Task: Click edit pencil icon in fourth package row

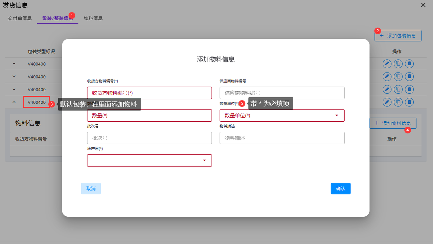Action: pyautogui.click(x=387, y=102)
